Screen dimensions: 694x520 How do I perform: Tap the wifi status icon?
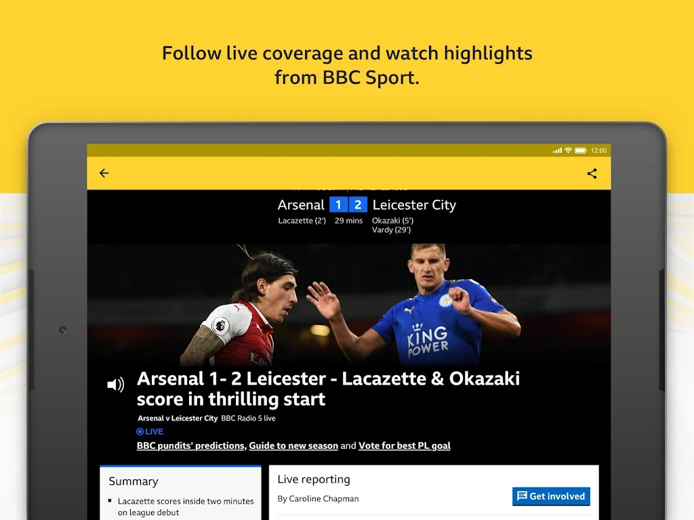pyautogui.click(x=568, y=150)
